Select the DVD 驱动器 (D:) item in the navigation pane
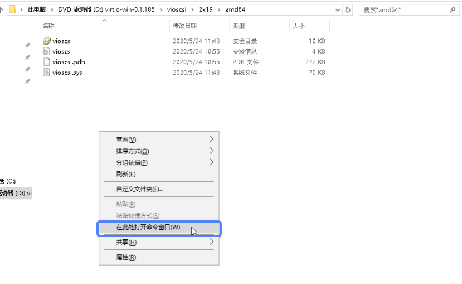The height and width of the screenshot is (284, 462). pyautogui.click(x=16, y=193)
